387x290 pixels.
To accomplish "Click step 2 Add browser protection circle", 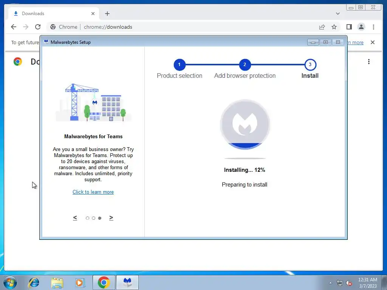I will (x=245, y=65).
